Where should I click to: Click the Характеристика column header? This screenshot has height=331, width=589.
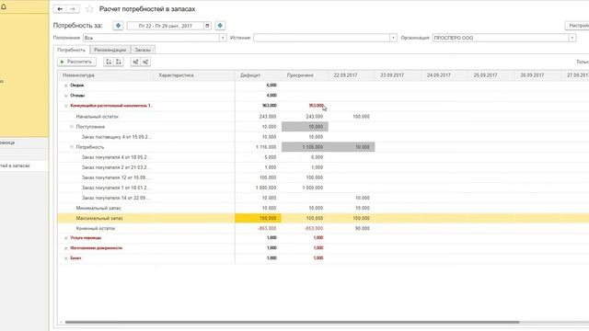[194, 75]
